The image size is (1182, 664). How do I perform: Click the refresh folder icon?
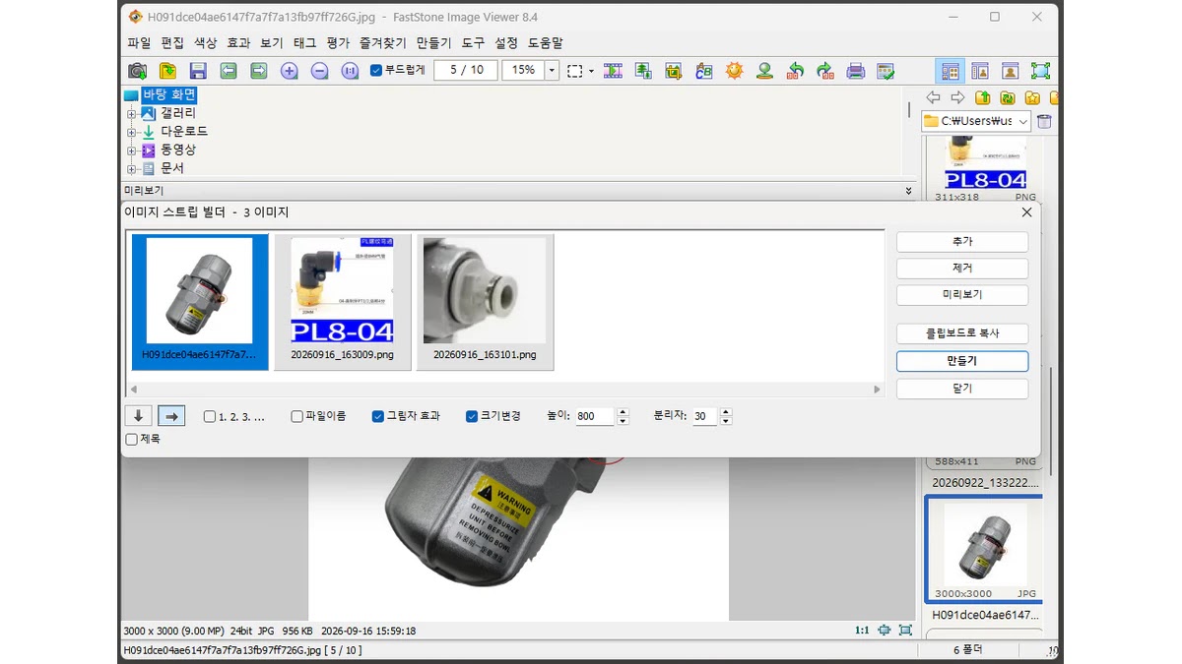(1008, 97)
